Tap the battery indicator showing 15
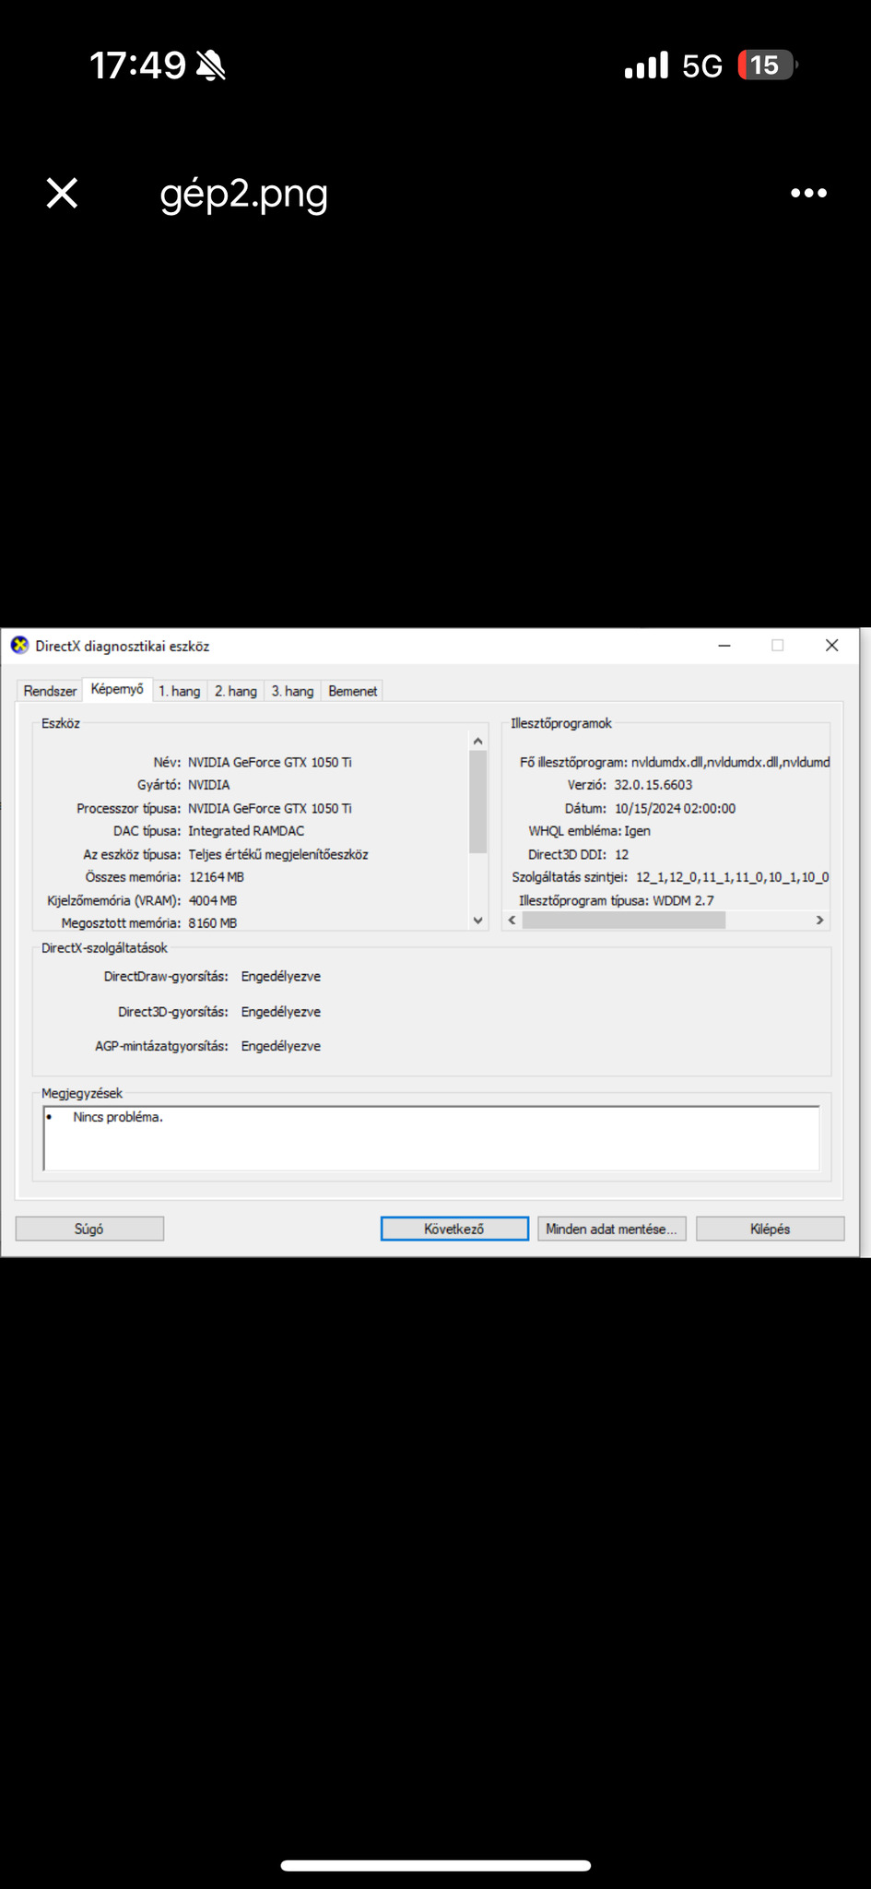The image size is (871, 1889). (767, 65)
